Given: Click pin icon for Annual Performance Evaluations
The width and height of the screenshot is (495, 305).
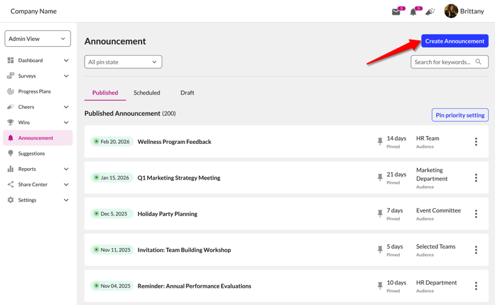Looking at the screenshot, I should 380,286.
